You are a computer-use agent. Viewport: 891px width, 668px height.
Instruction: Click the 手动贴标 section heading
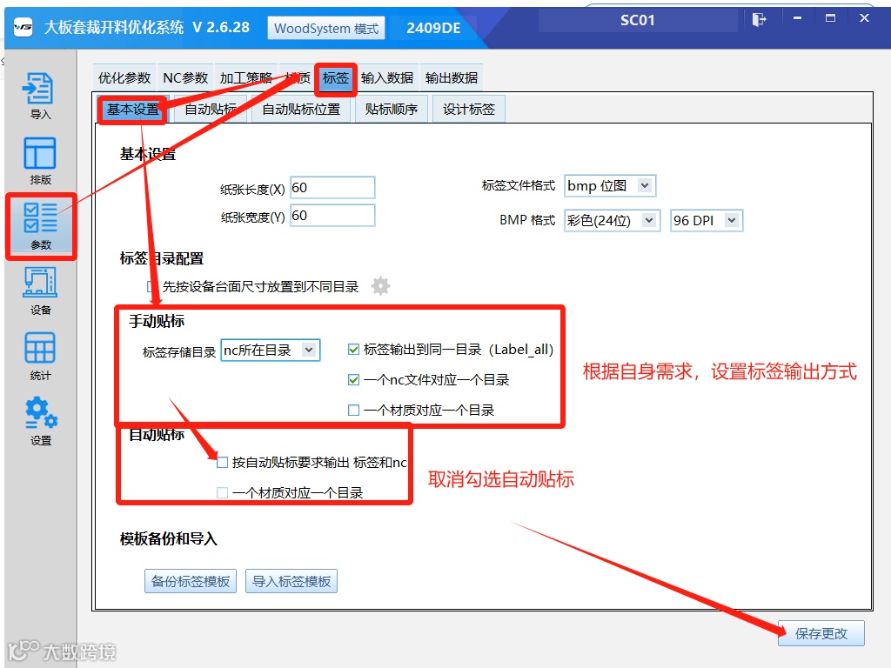[x=157, y=321]
